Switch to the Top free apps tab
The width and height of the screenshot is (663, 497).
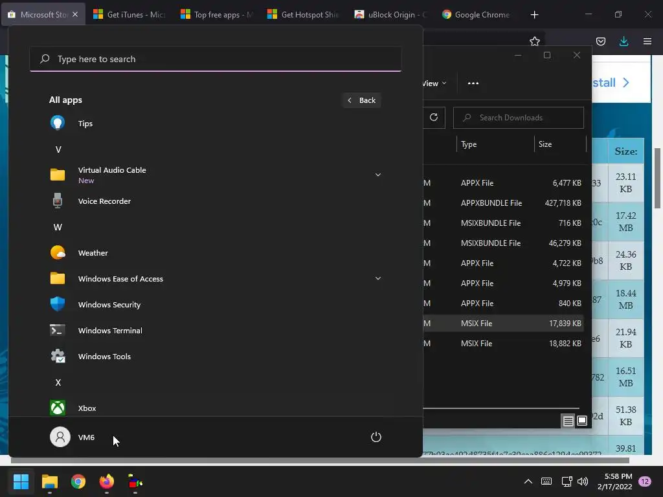coord(217,14)
